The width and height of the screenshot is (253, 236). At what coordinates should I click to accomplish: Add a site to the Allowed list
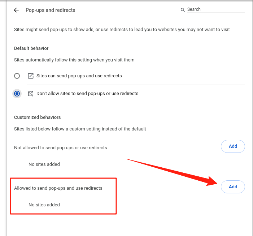(233, 187)
